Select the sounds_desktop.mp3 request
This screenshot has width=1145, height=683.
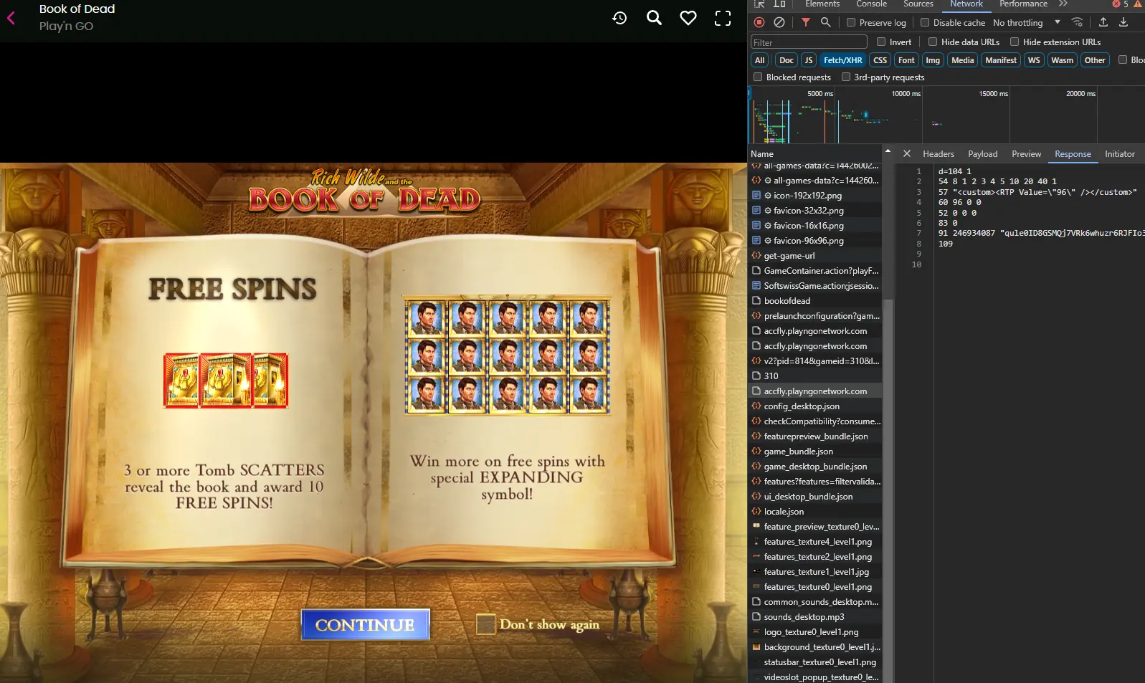pos(815,617)
